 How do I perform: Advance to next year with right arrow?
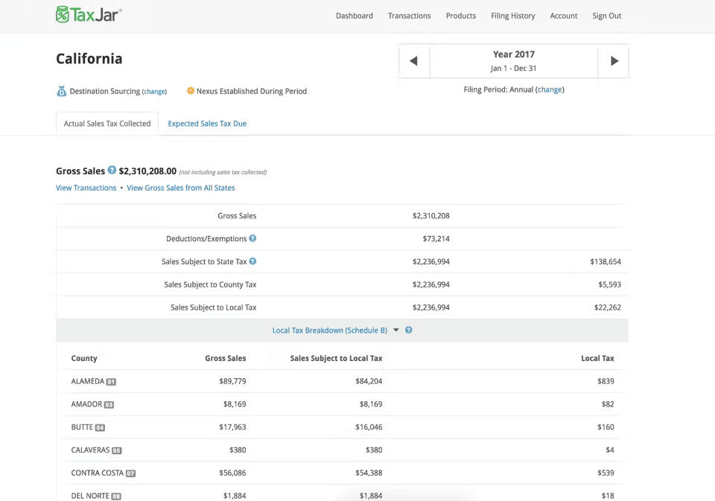click(x=614, y=61)
